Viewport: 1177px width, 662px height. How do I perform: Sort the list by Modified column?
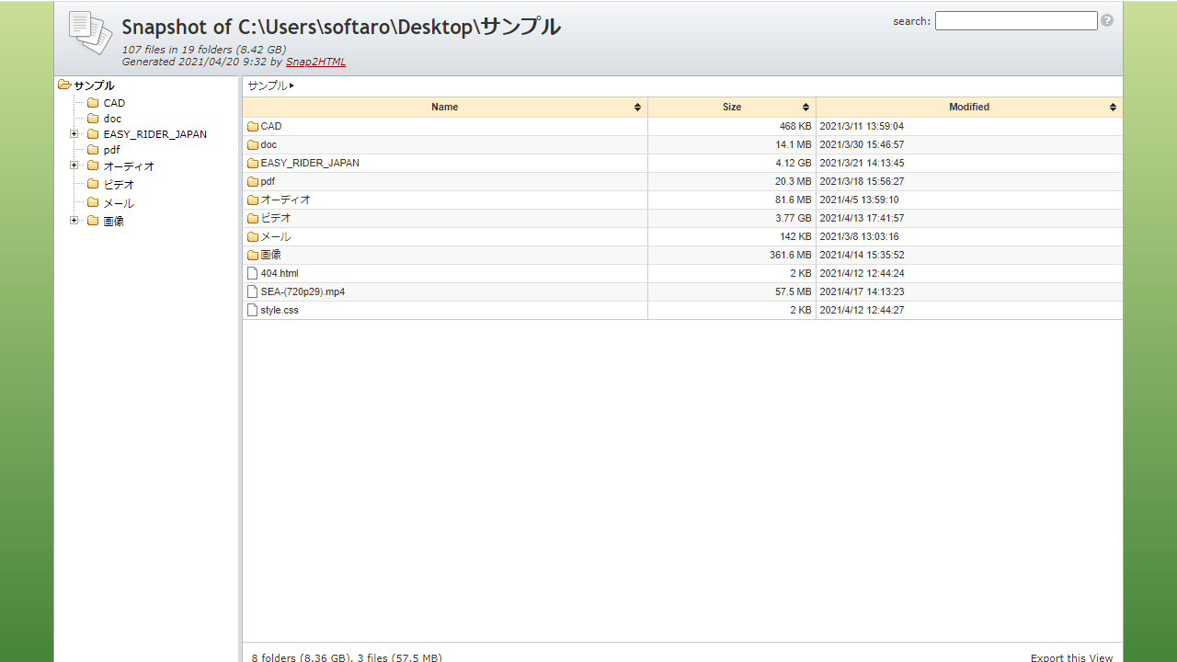click(x=969, y=108)
